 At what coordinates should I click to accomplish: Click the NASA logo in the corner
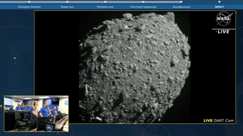(223, 19)
